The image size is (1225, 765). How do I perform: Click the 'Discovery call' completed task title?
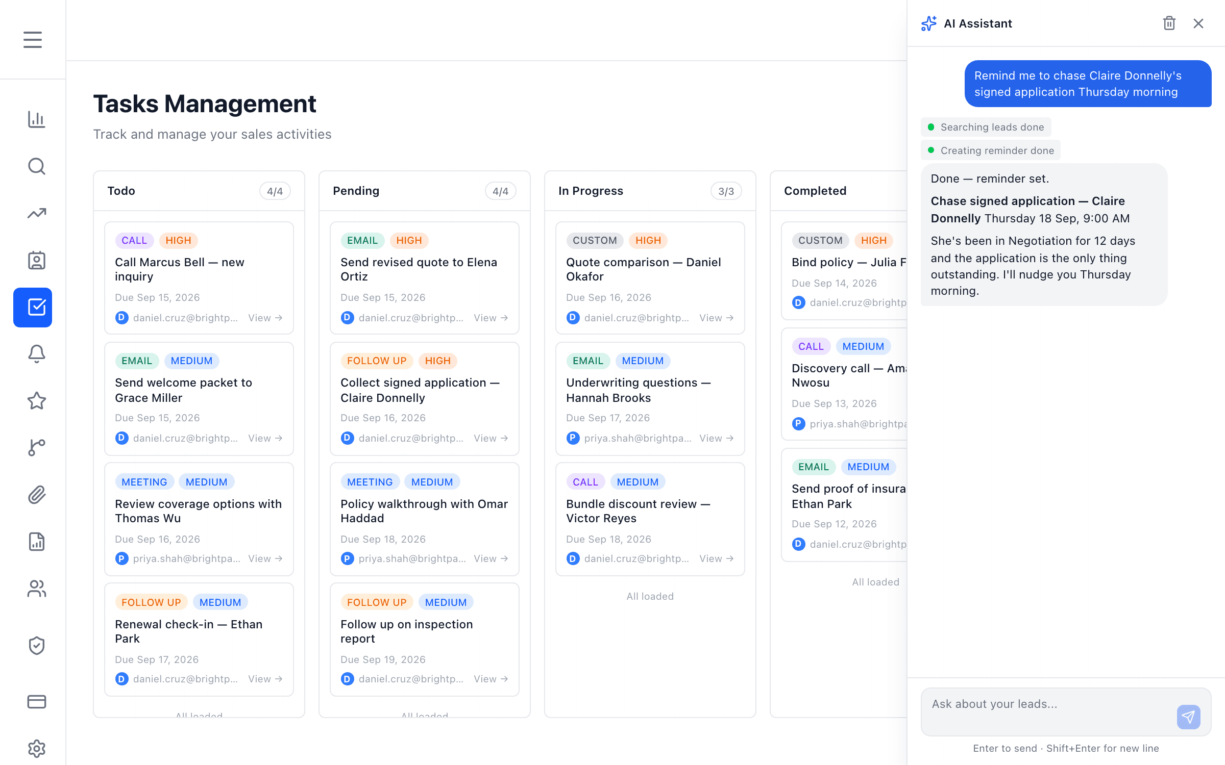pyautogui.click(x=849, y=375)
